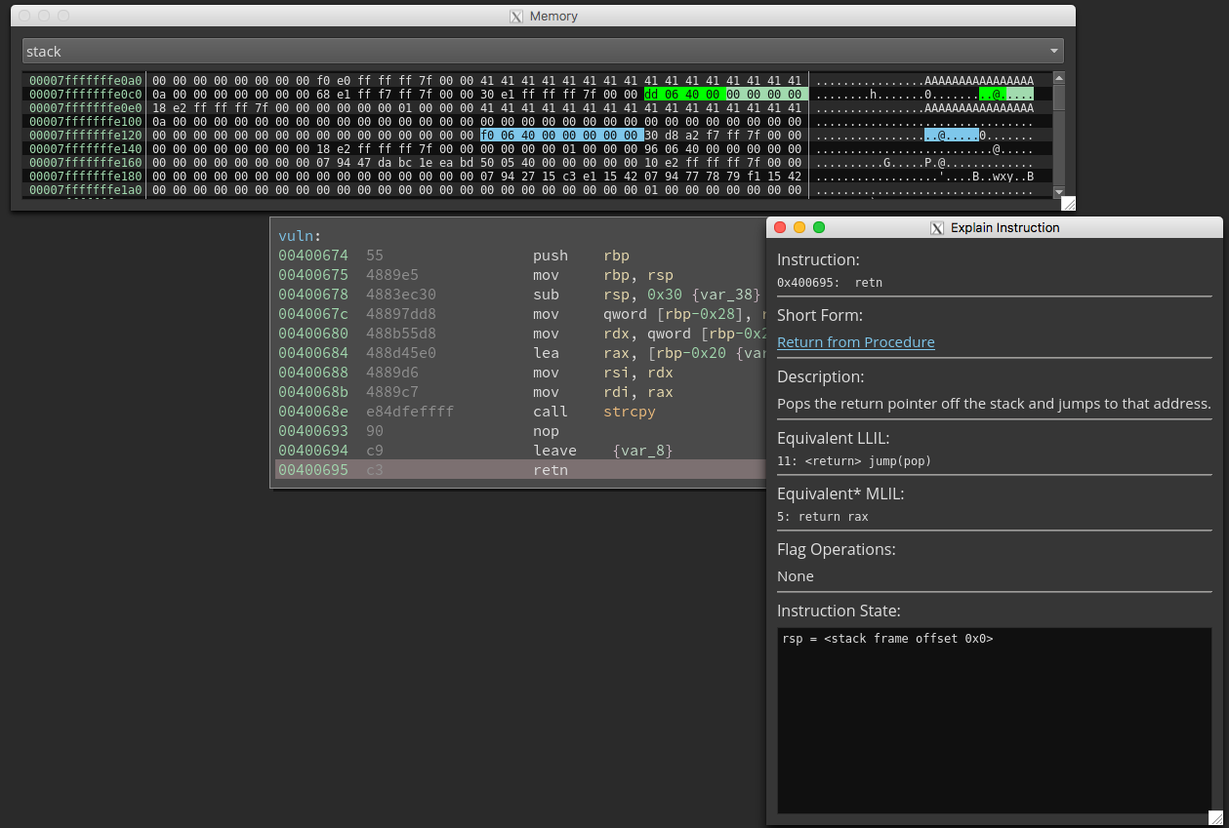This screenshot has height=828, width=1229.
Task: Click the strcpy symbol name
Action: [x=630, y=412]
